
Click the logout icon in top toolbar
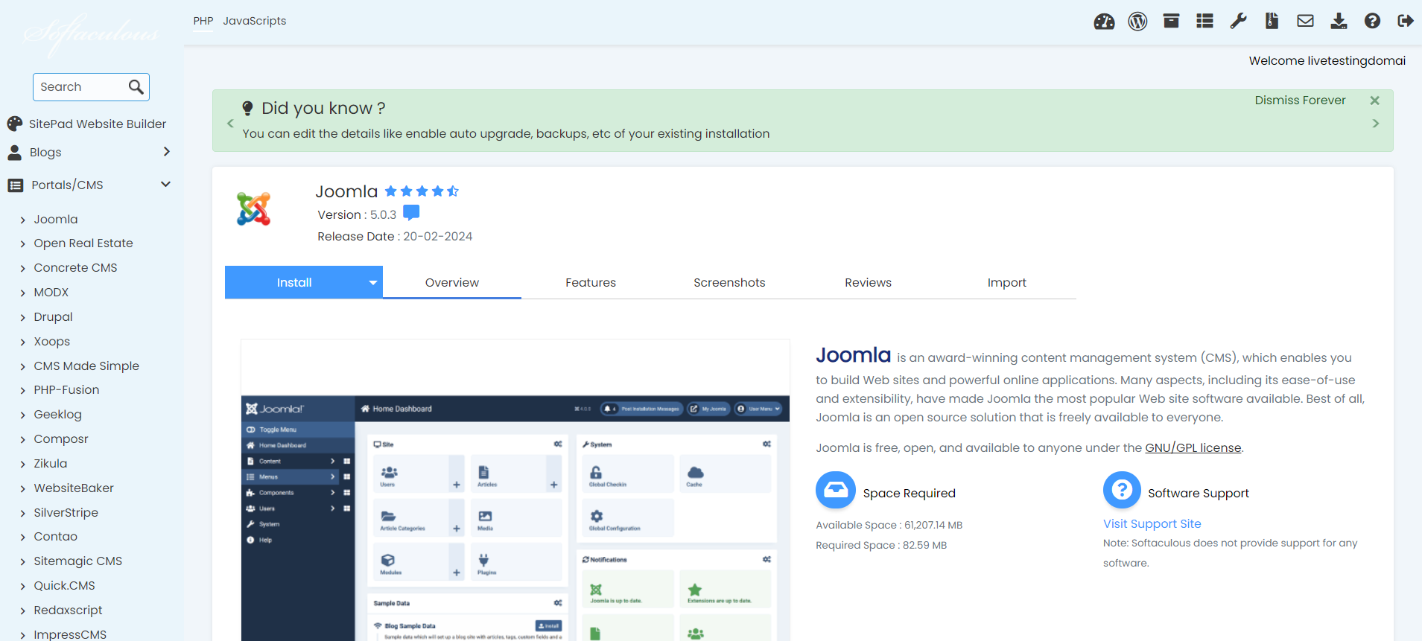click(1406, 21)
